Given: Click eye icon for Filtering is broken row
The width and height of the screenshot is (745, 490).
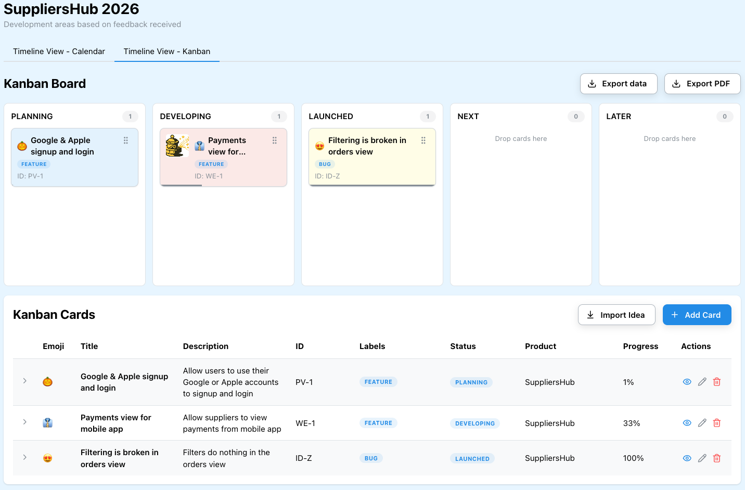Looking at the screenshot, I should pos(687,458).
